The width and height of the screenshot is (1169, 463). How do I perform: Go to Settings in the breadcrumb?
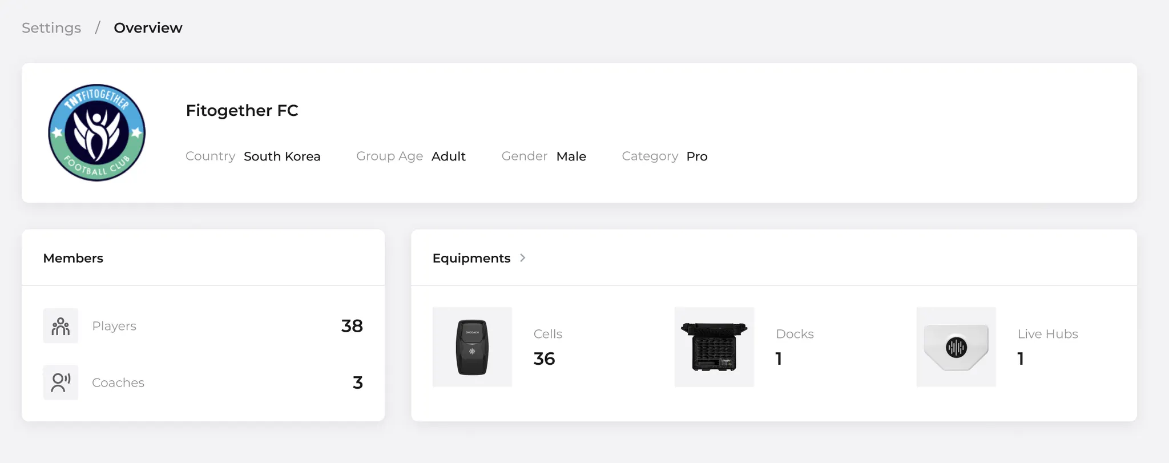51,28
